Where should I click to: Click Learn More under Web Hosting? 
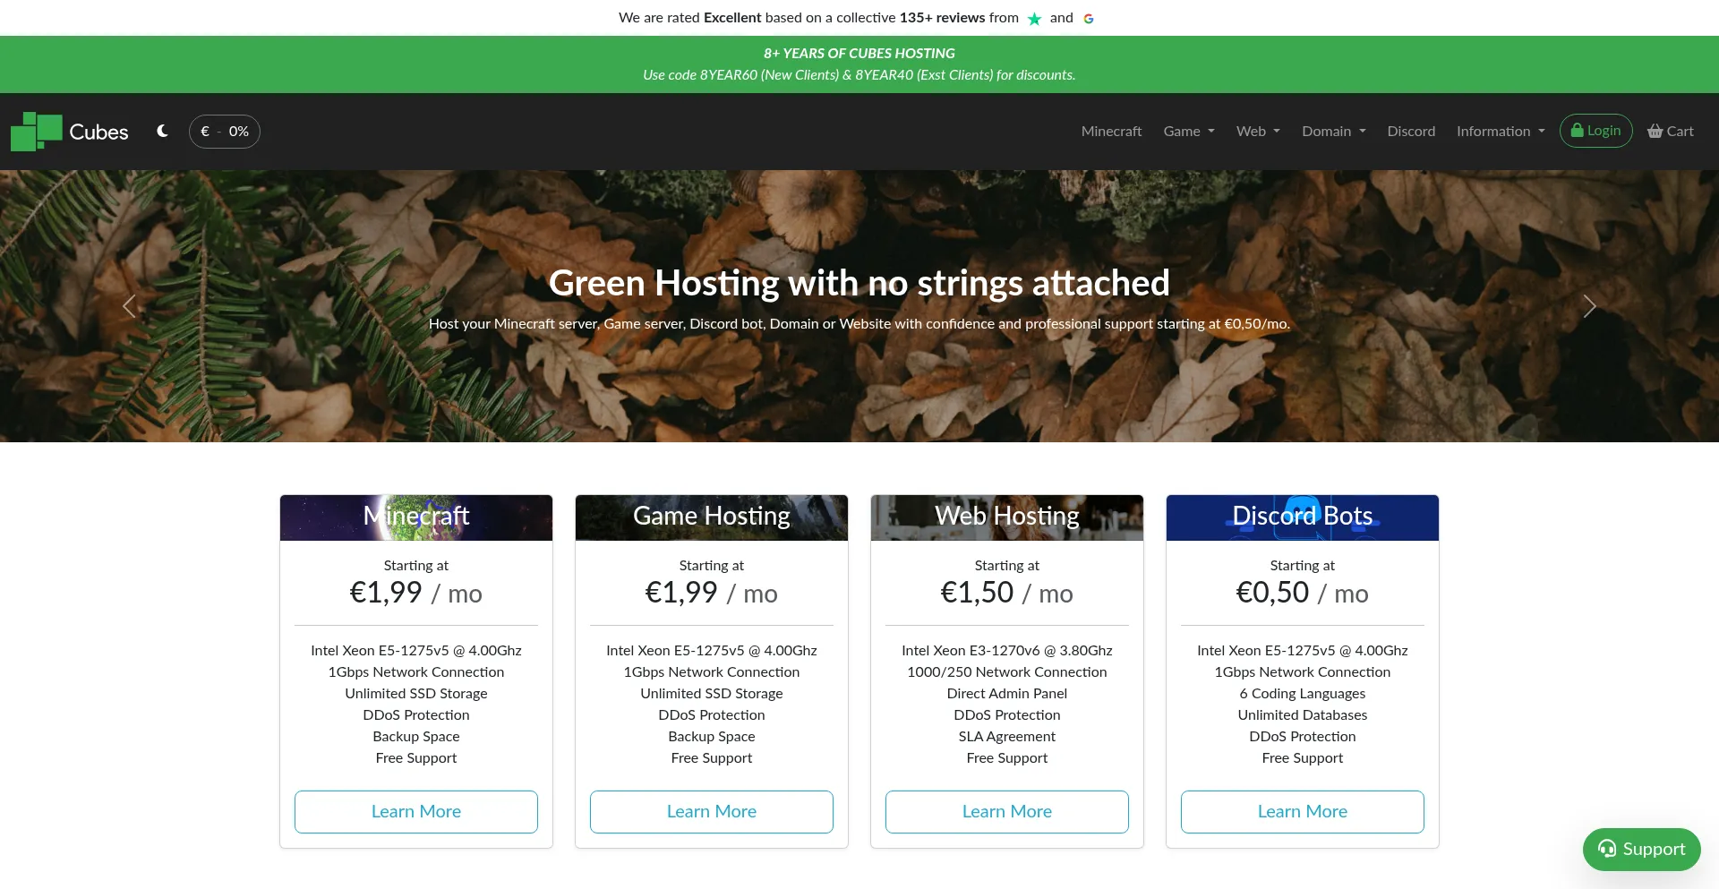point(1007,811)
